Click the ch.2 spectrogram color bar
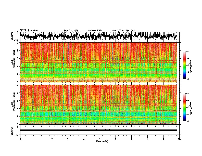The image size is (202, 156). pos(184,107)
